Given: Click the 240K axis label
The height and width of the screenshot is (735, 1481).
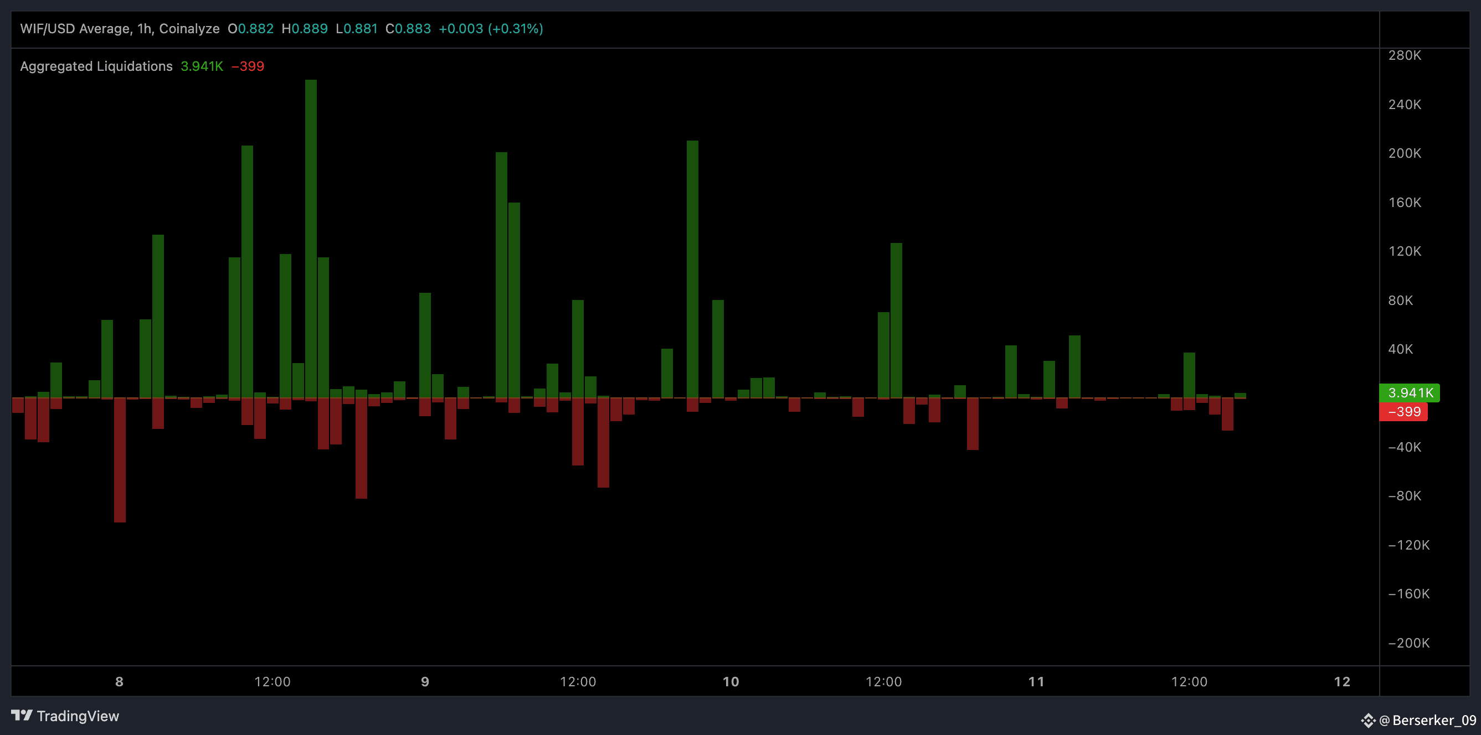Looking at the screenshot, I should [1405, 105].
